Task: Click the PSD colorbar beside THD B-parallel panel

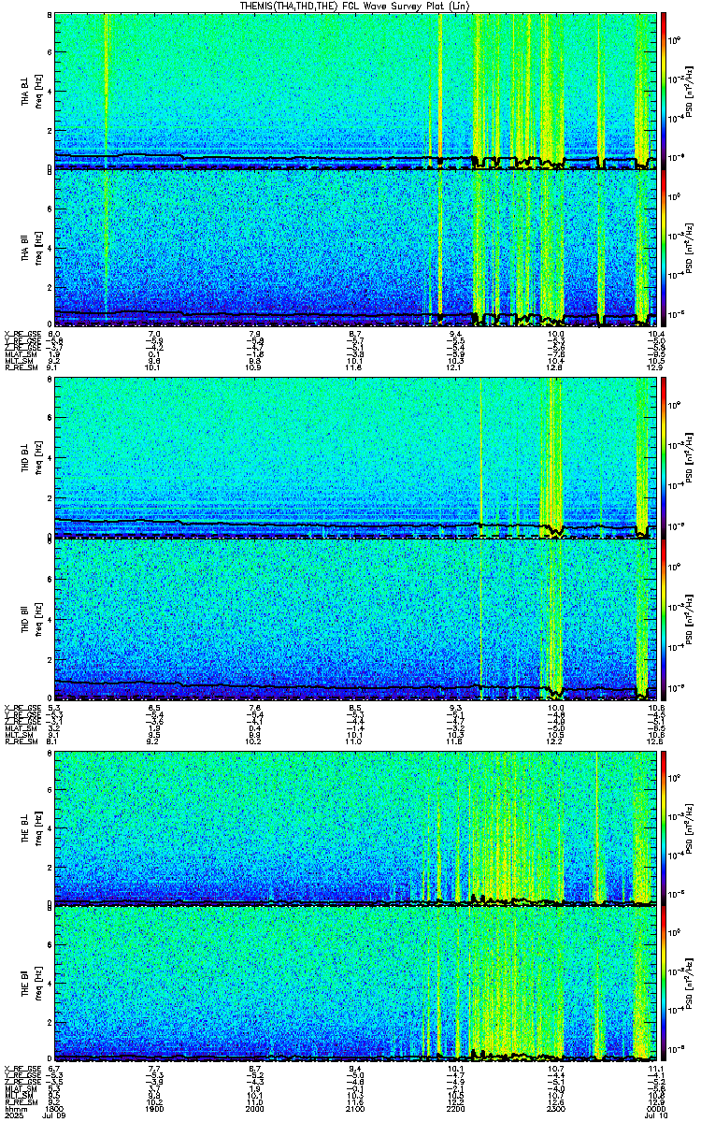Action: click(x=665, y=621)
